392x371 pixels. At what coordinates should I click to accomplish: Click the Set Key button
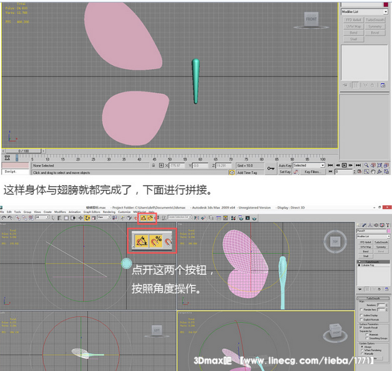tap(285, 172)
